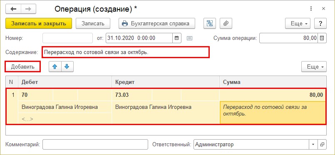The width and height of the screenshot is (335, 155).
Task: Click Записать и закрыть button
Action: (39, 23)
